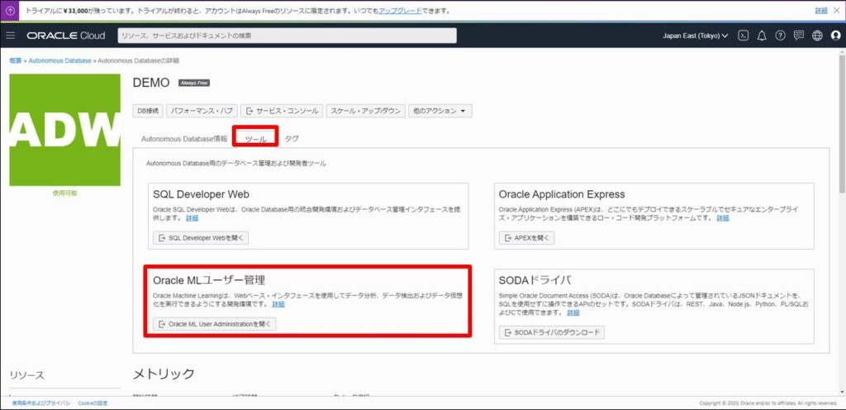Dismiss the trial banner with the X

pyautogui.click(x=836, y=11)
